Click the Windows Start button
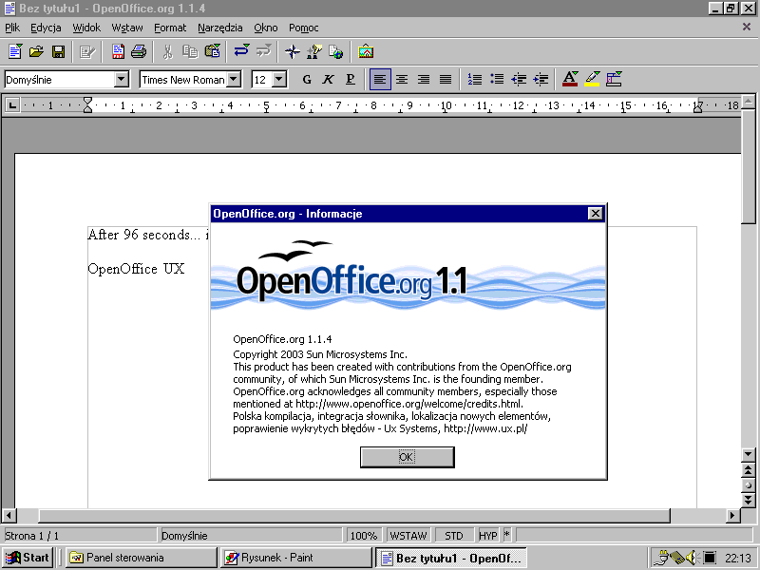Screen dimensions: 760x570 pos(28,558)
